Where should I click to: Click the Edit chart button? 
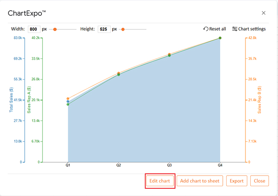click(x=160, y=181)
